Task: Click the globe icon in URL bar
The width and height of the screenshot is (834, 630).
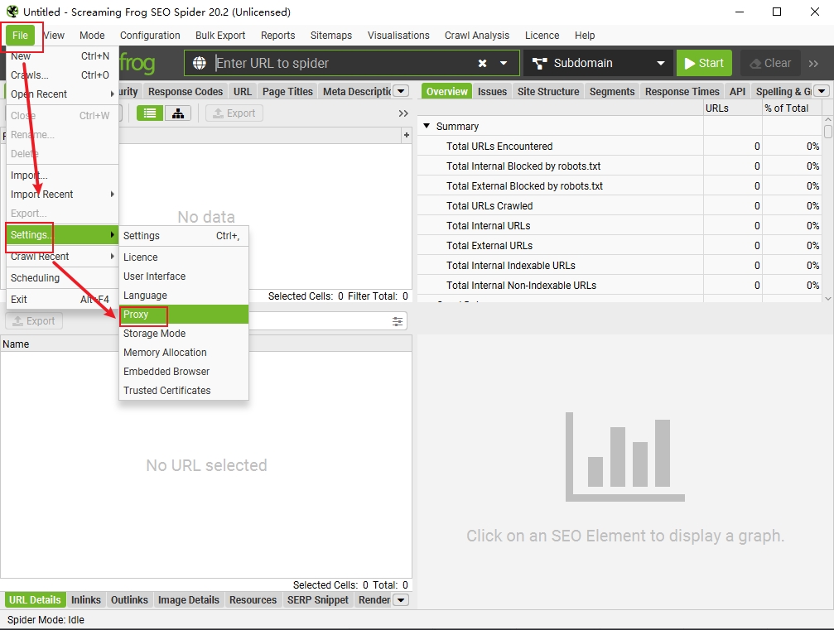Action: 199,63
